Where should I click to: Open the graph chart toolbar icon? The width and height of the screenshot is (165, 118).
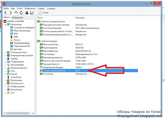click(x=32, y=13)
